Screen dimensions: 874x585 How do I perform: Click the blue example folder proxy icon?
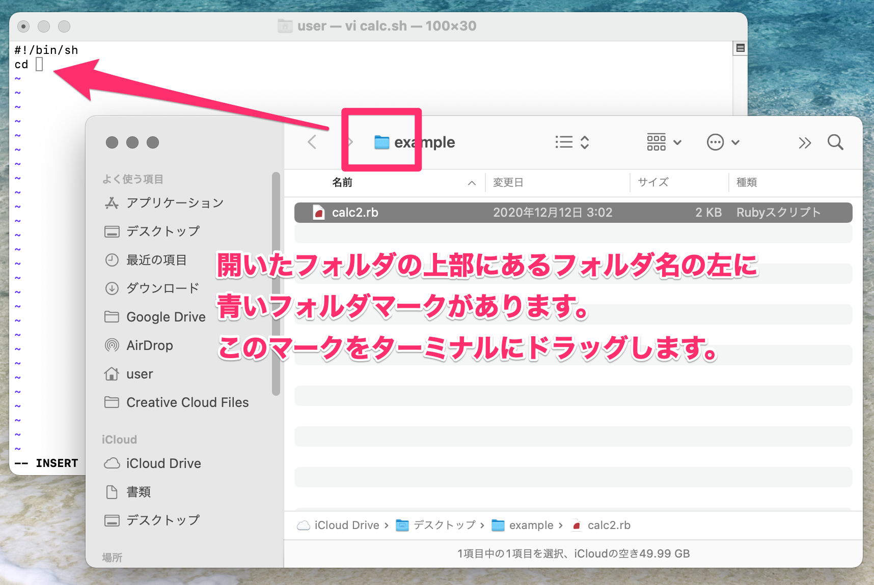click(x=382, y=142)
